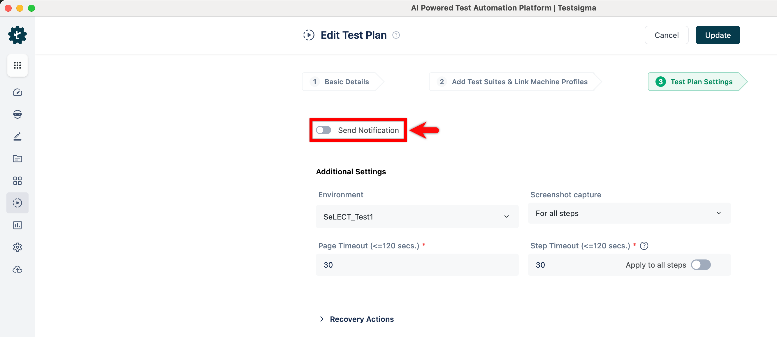The height and width of the screenshot is (337, 777).
Task: Enable the Send Notification toggle
Action: 323,130
